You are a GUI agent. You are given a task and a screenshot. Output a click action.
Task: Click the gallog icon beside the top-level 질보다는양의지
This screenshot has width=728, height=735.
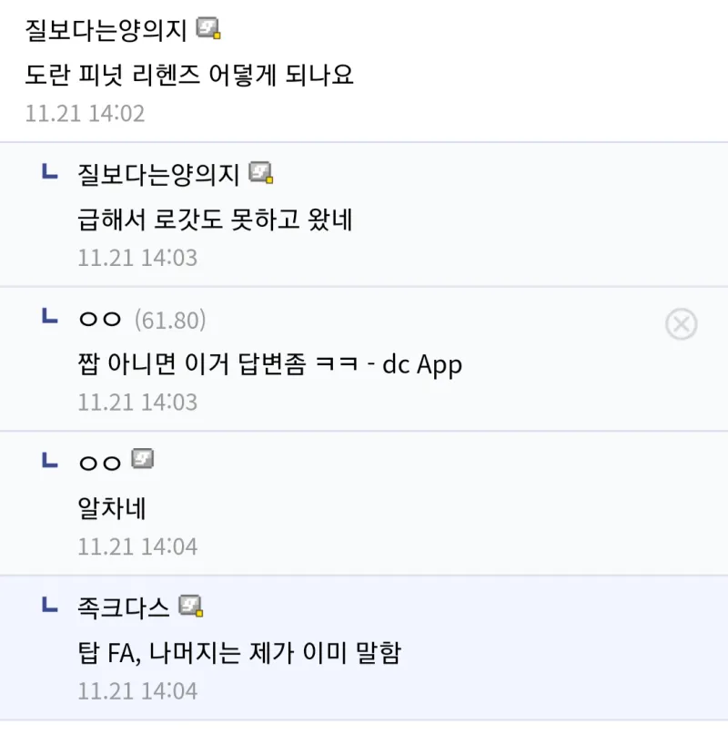point(209,29)
